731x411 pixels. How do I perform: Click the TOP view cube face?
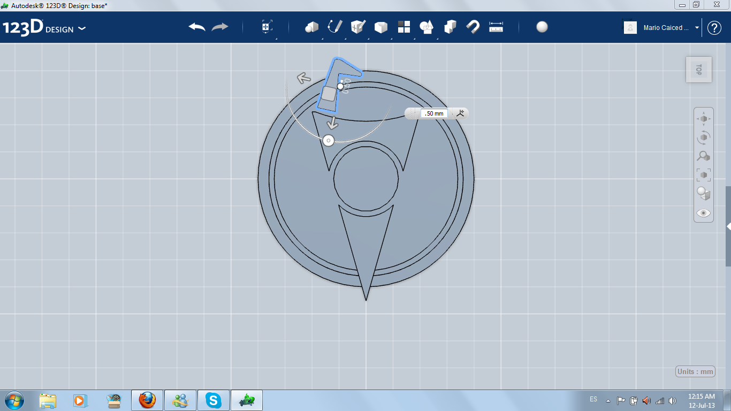[698, 70]
